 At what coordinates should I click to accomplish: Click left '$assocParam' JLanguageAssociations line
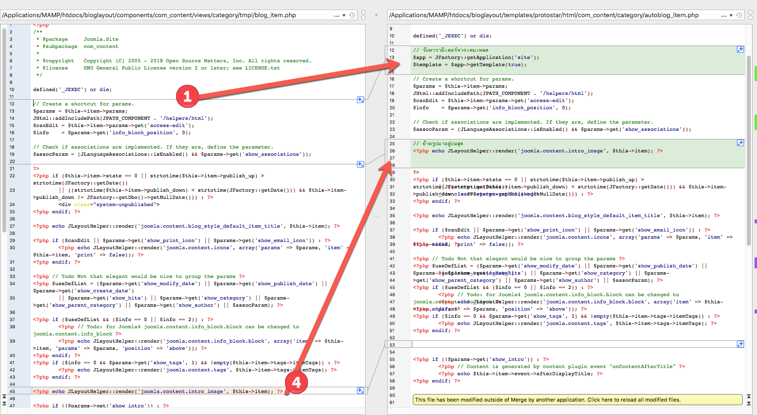(172, 154)
